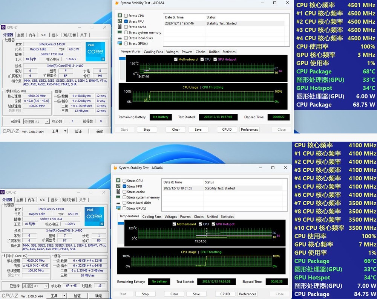The width and height of the screenshot is (377, 299).
Task: Expand 工具 dropdown arrow in i5 14400 CPU-Z
Action: [64, 296]
